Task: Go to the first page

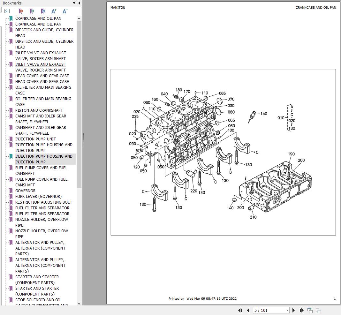Action: (240, 310)
